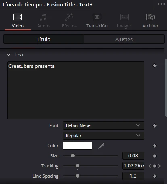Collapse the Text section chevron
The image size is (167, 184).
(x=8, y=55)
